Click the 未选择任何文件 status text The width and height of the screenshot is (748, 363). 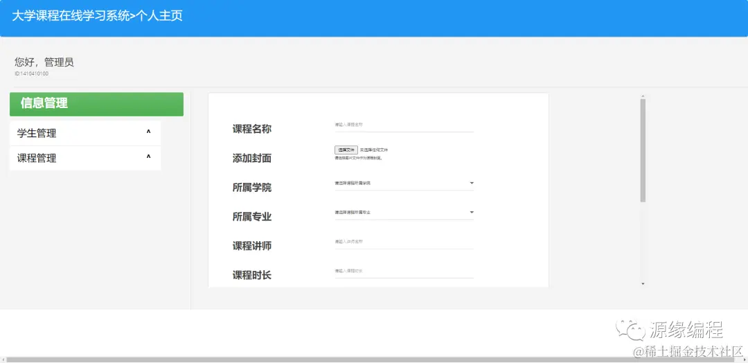tap(374, 150)
